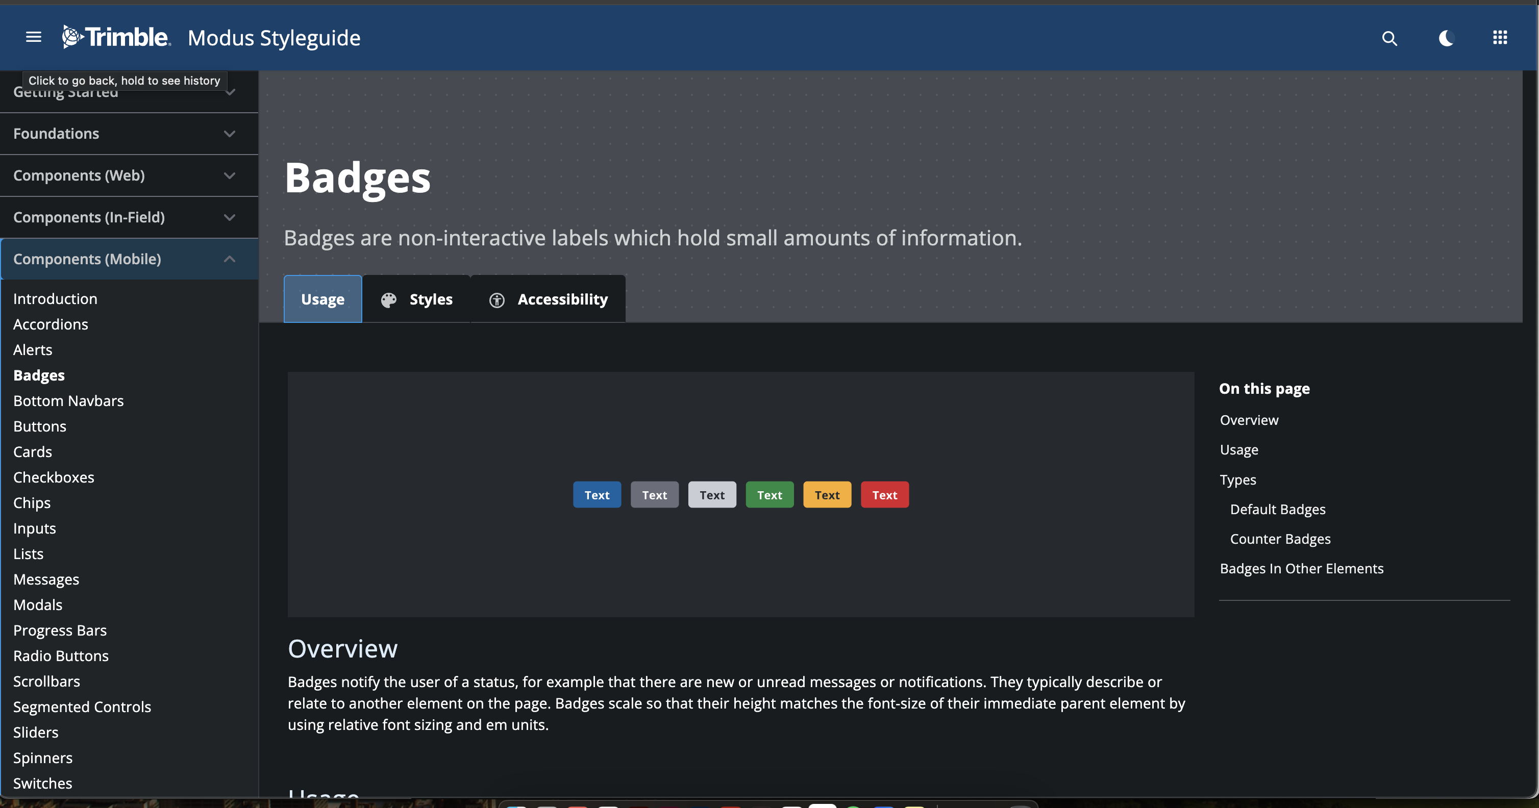1539x808 pixels.
Task: Open the Bottom Navbars page
Action: [69, 401]
